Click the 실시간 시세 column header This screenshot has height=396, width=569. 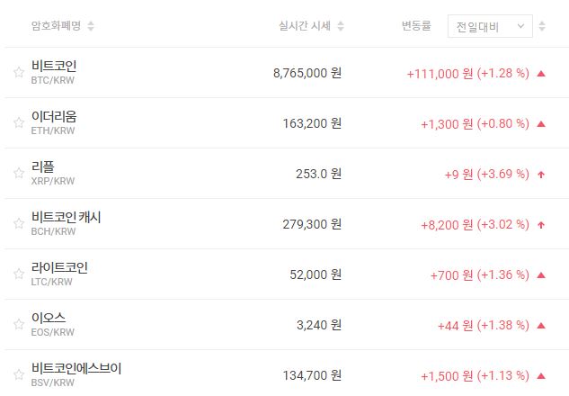pos(306,26)
